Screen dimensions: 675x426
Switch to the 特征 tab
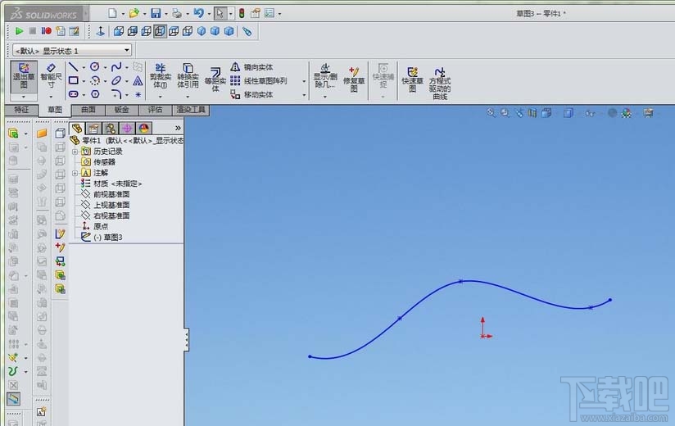tap(21, 110)
